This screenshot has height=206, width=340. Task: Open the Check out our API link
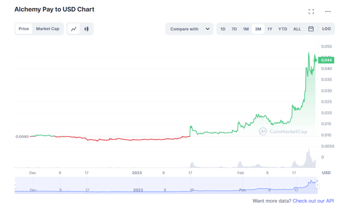(x=313, y=201)
